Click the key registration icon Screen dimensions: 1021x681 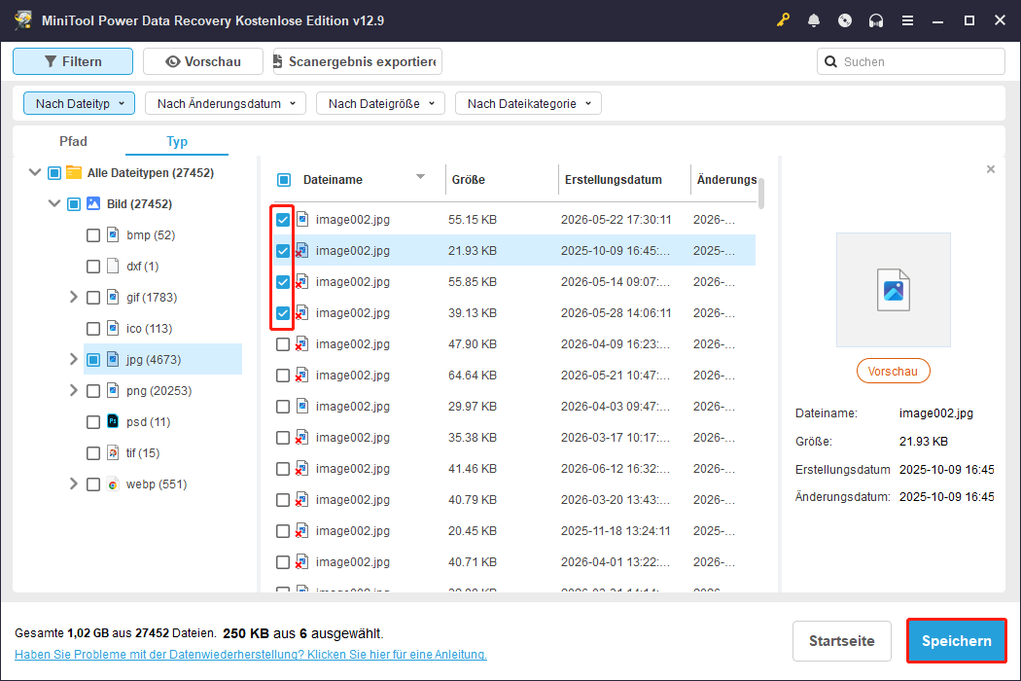coord(783,20)
